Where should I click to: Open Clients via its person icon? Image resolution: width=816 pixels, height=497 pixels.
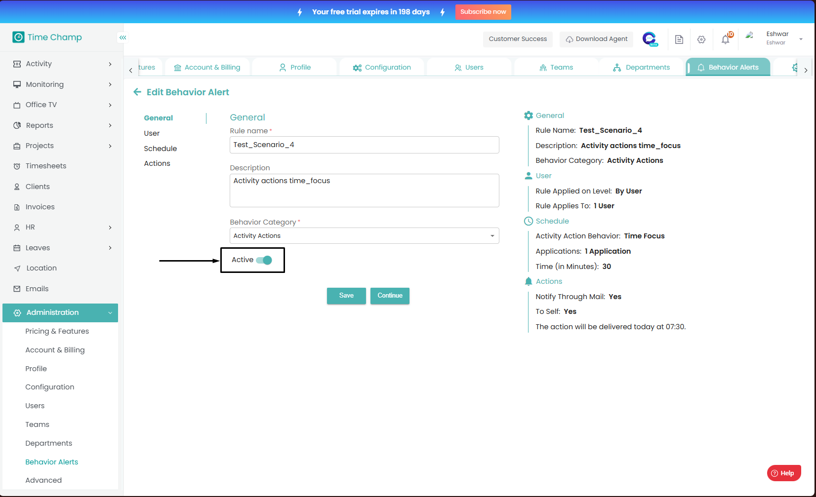(x=17, y=187)
